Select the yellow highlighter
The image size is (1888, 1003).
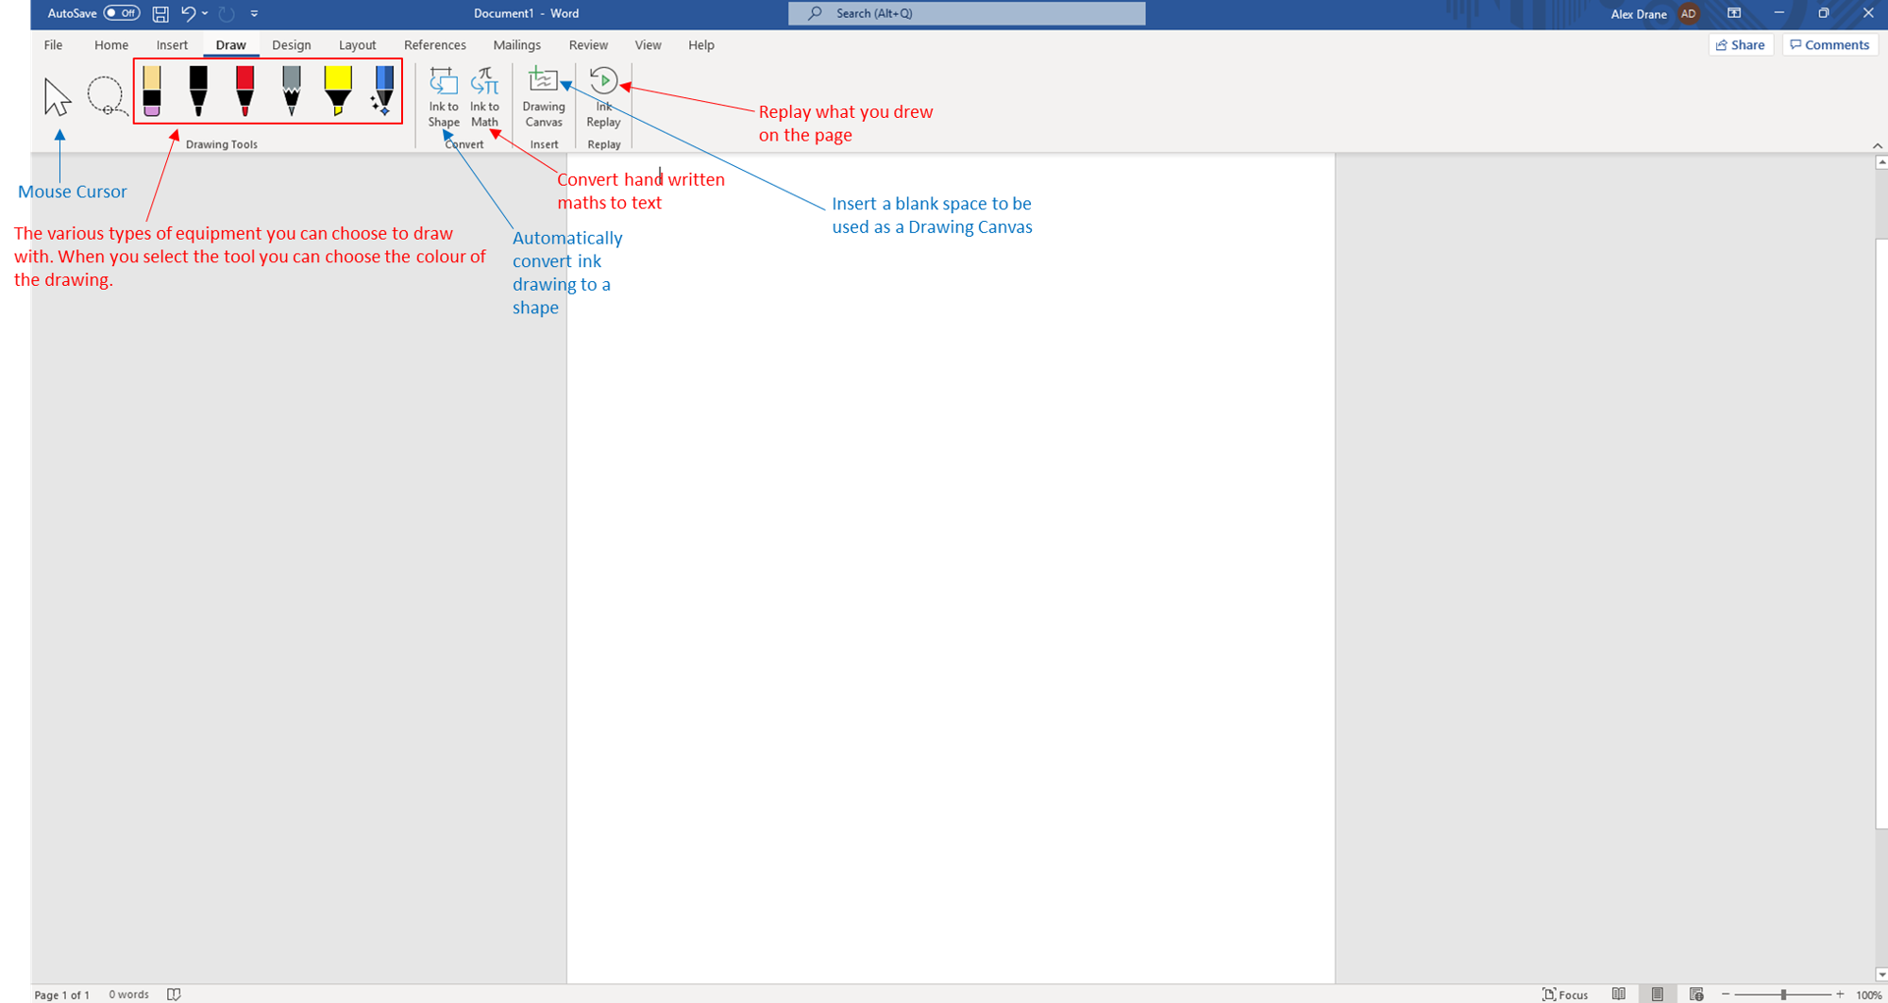pos(337,92)
